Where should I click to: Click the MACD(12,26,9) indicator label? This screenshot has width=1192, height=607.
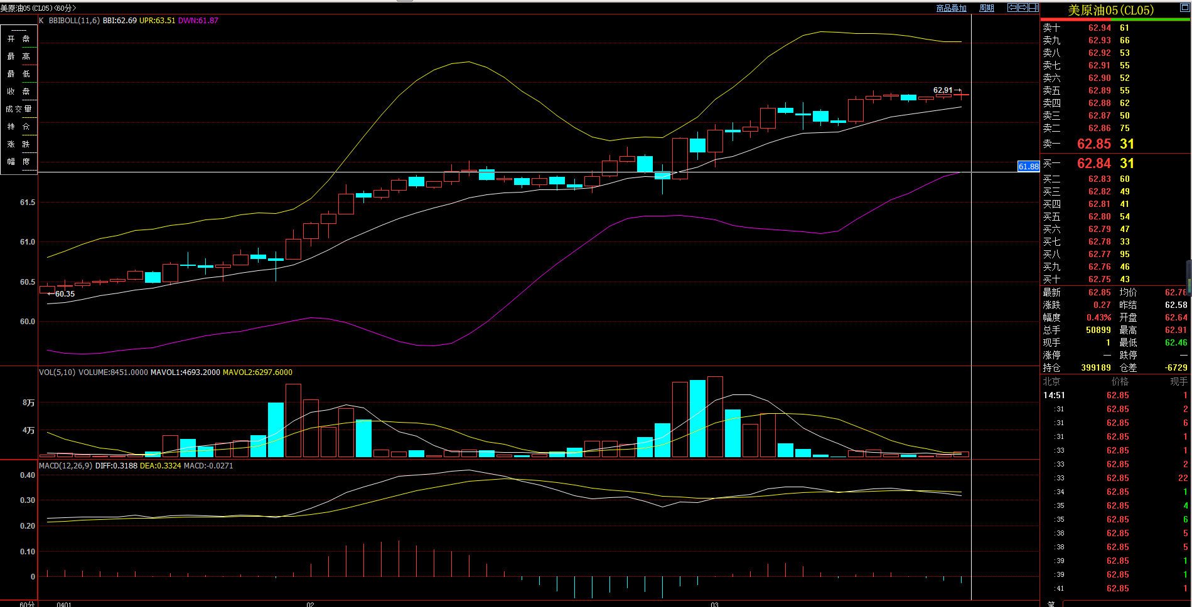(65, 466)
